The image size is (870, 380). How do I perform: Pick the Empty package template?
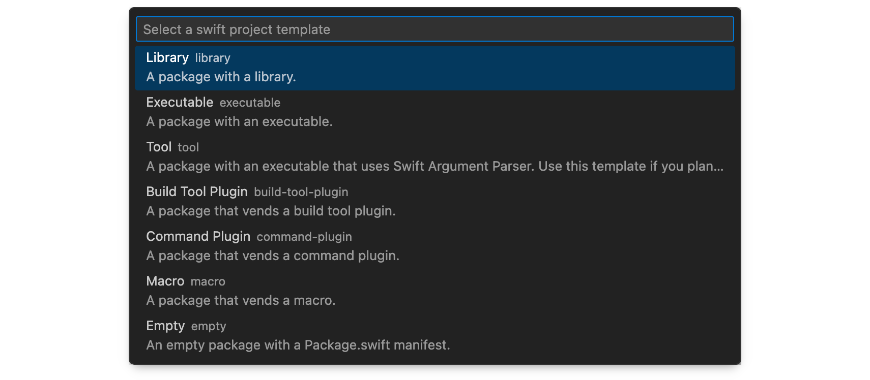pyautogui.click(x=165, y=326)
